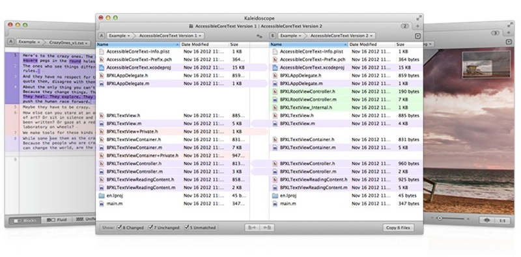Toggle the 5 Unmatched checkbox
Viewport: 521px width, 257px height.
[x=186, y=228]
